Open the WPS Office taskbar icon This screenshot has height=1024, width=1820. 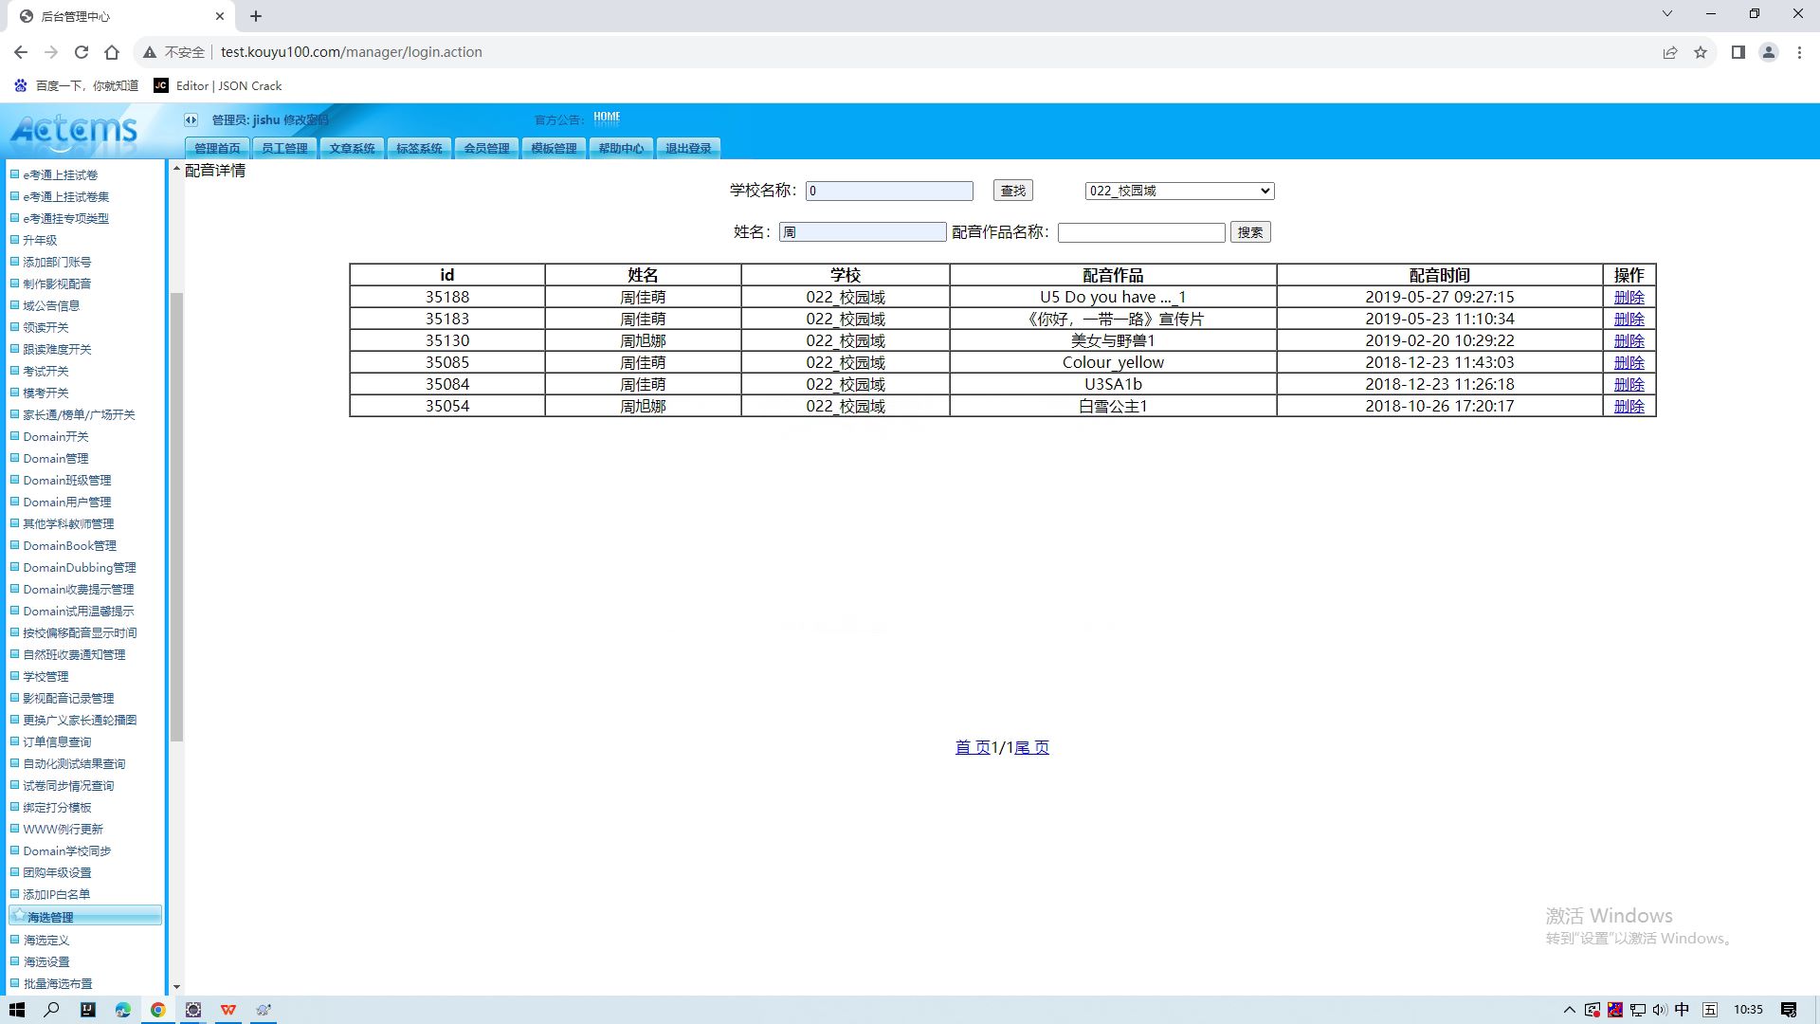tap(228, 1010)
